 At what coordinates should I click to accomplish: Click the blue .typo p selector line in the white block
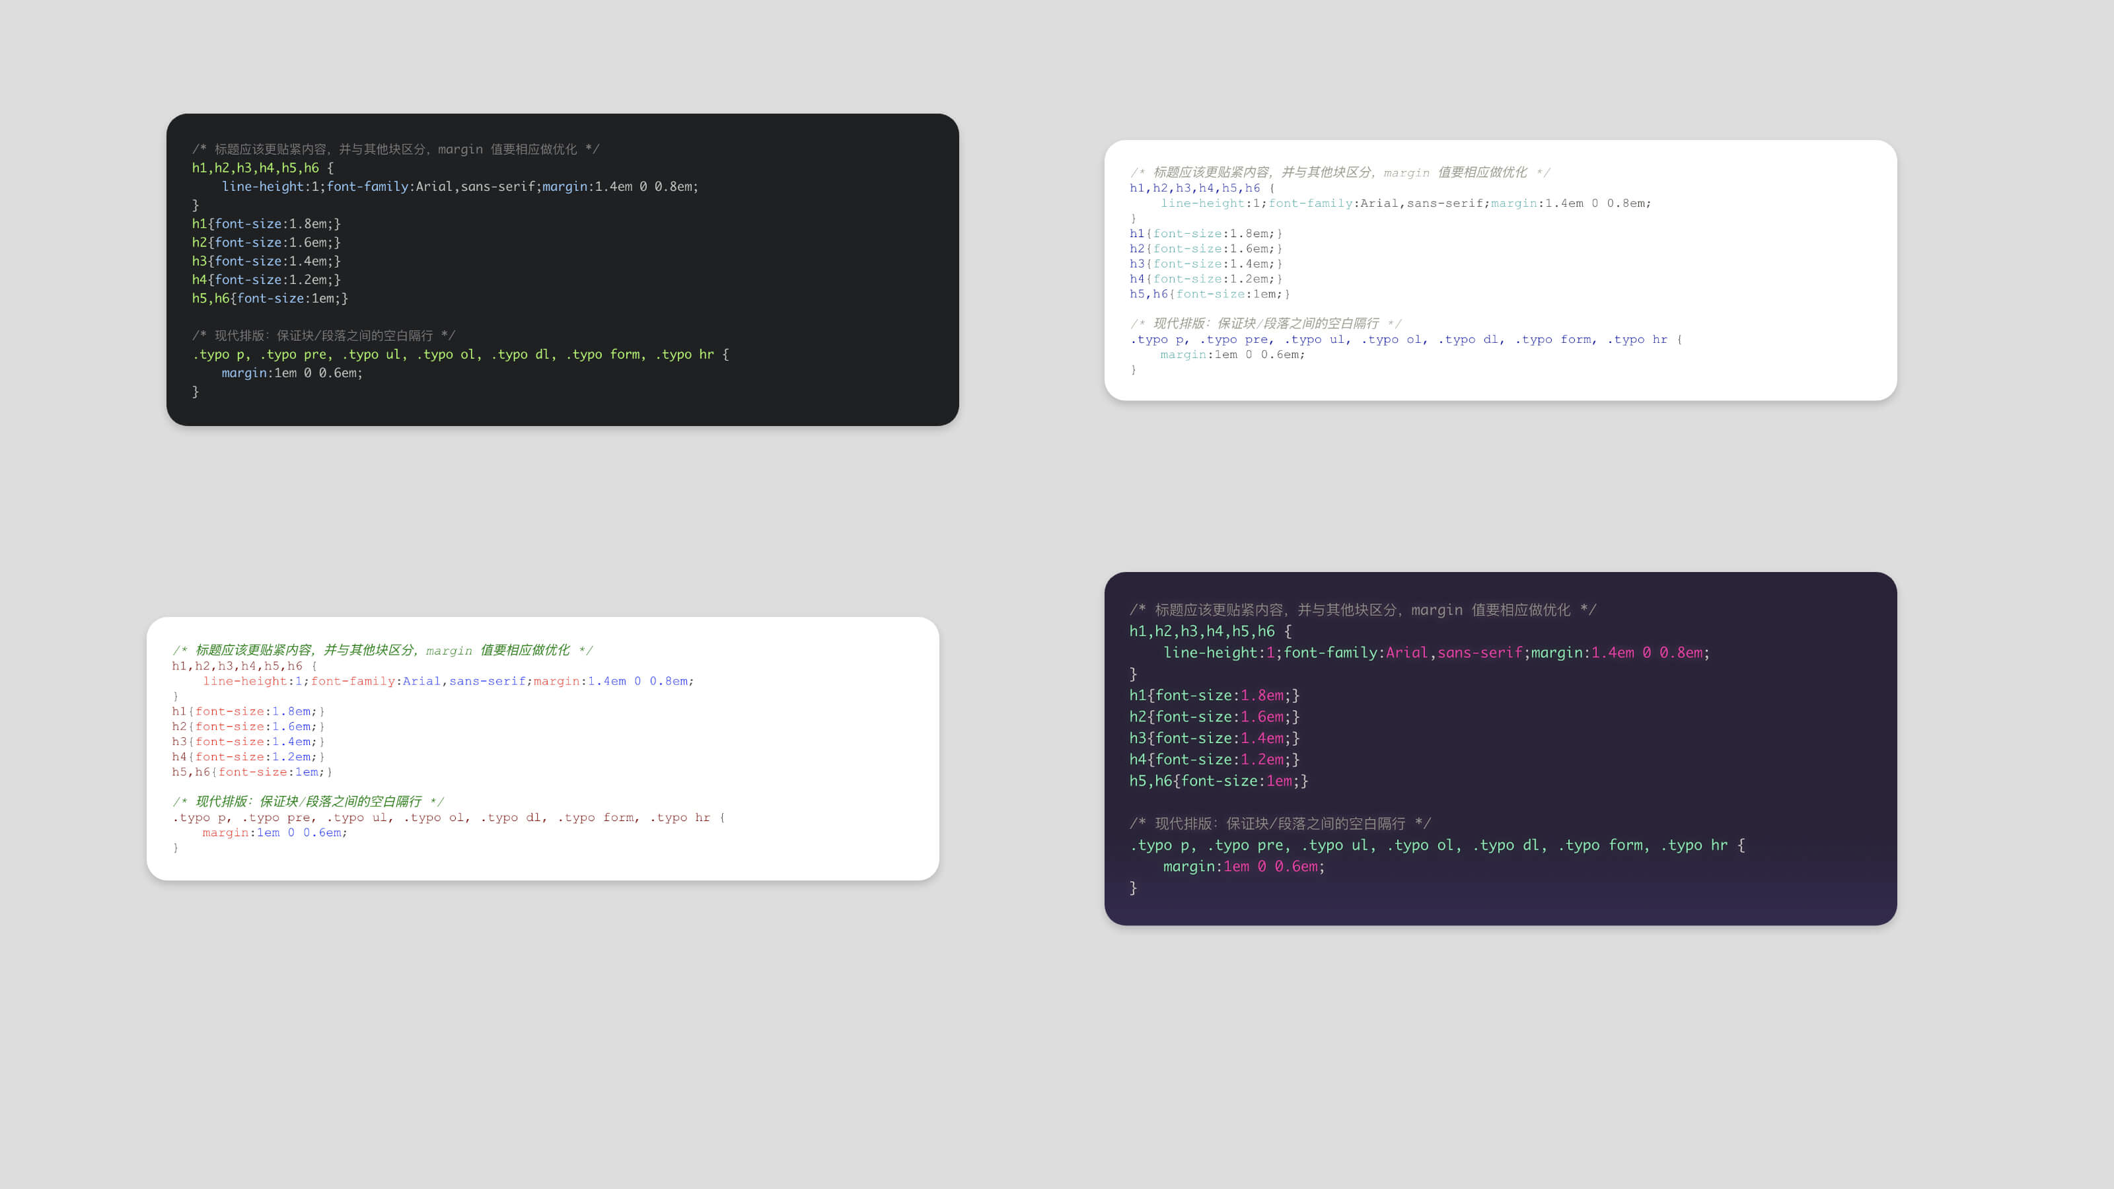coord(1406,339)
